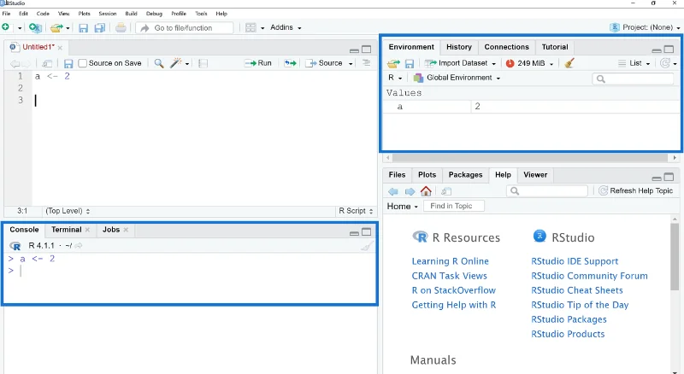
Task: Click the print icon in the main toolbar
Action: 121,28
